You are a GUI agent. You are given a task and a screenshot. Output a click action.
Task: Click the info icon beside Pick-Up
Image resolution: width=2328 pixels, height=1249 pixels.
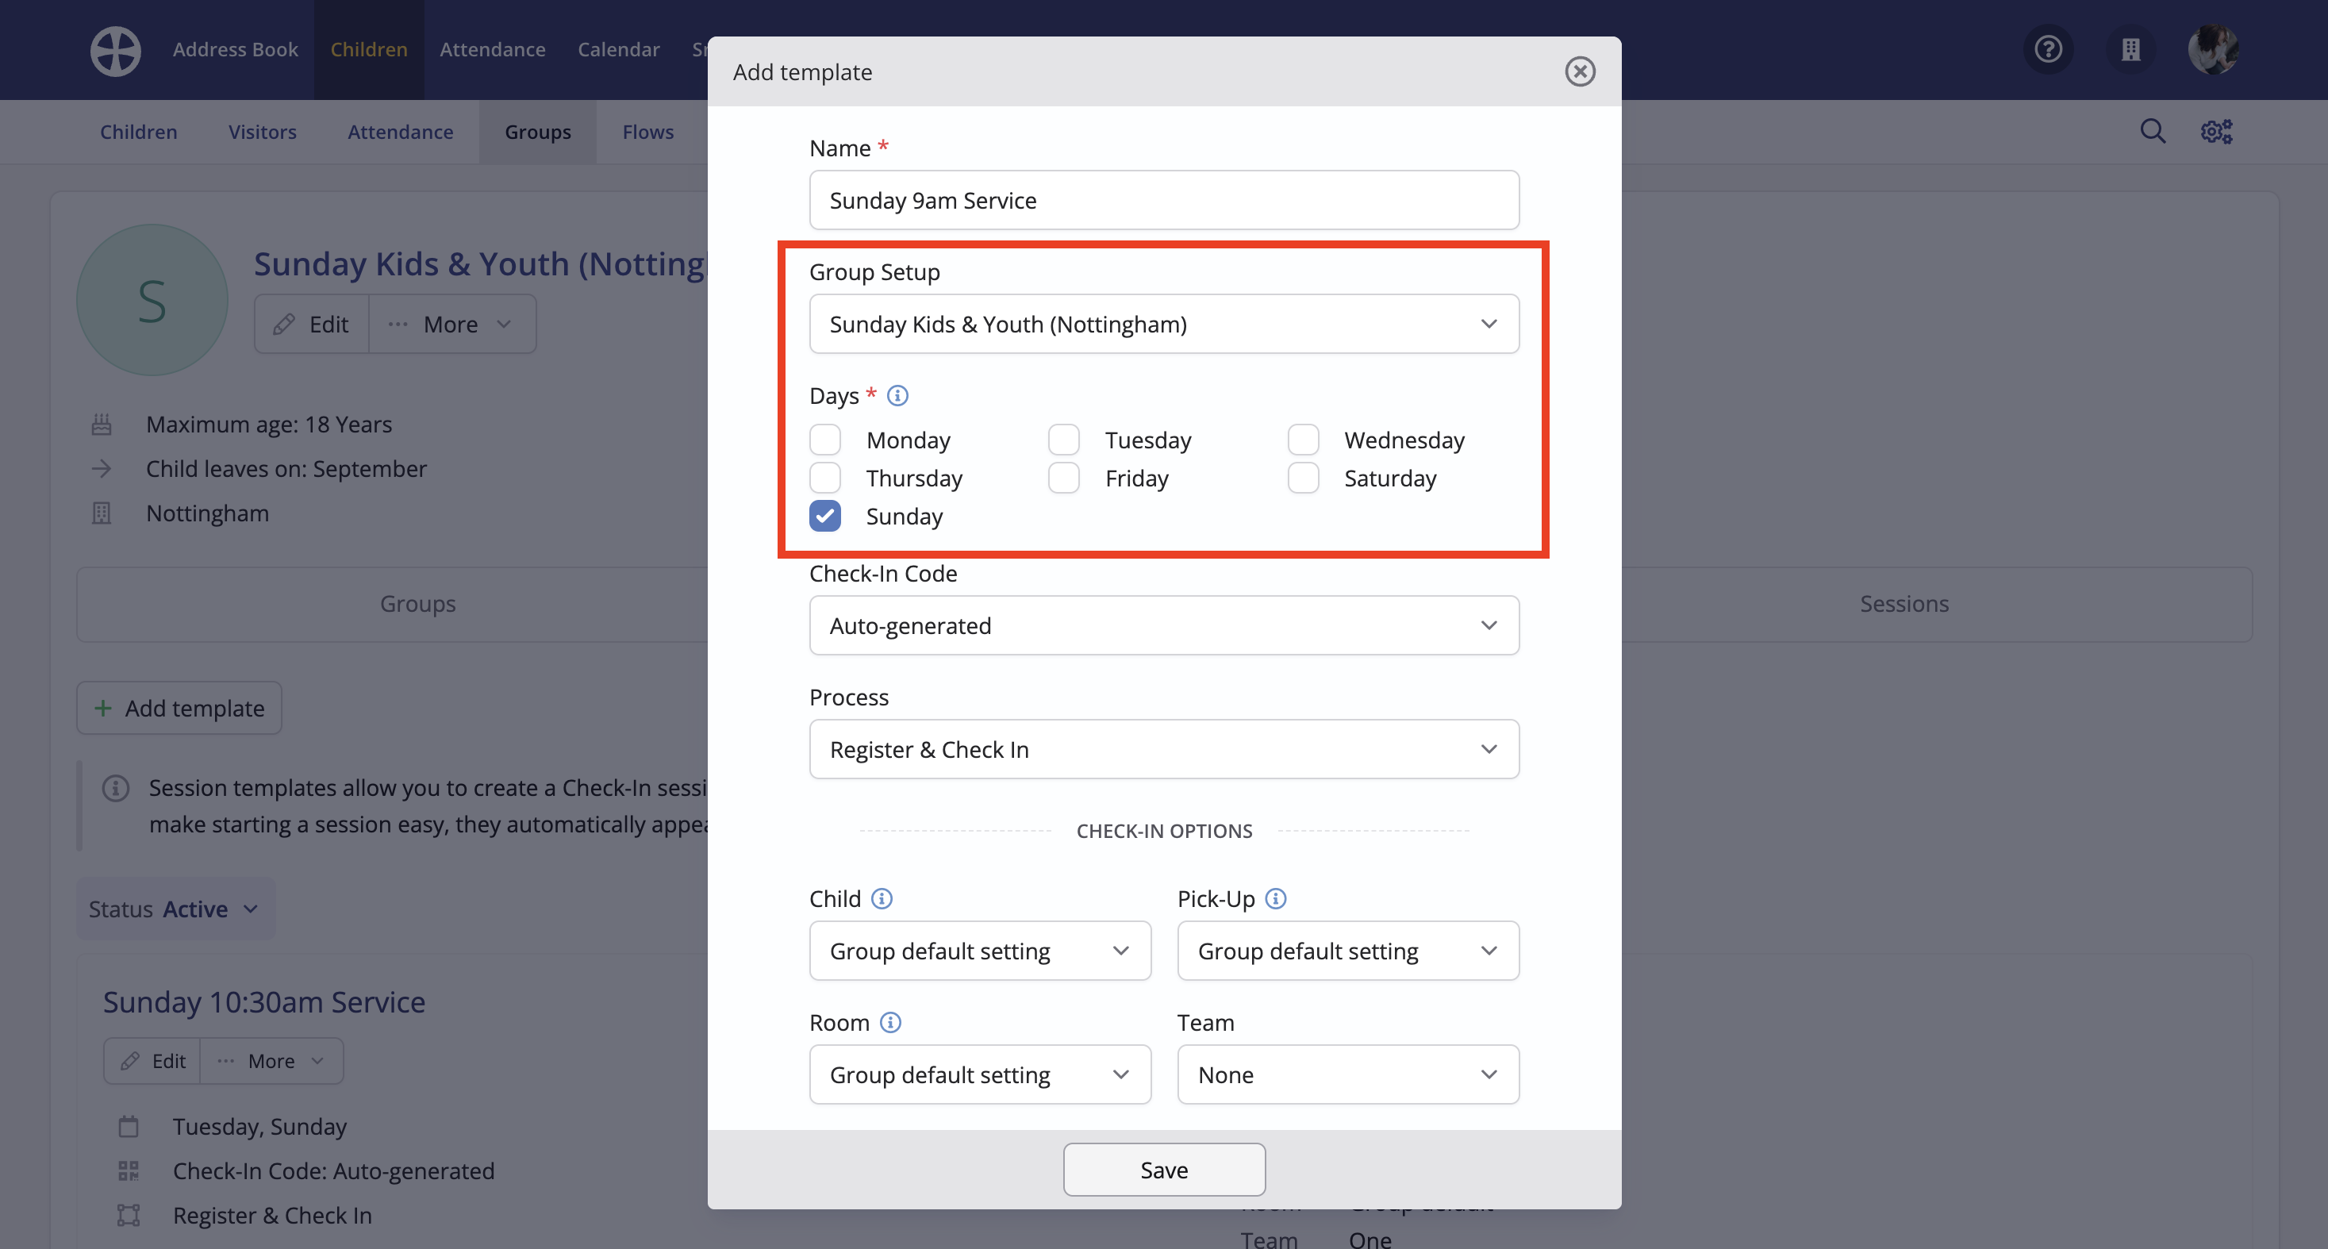click(x=1276, y=898)
